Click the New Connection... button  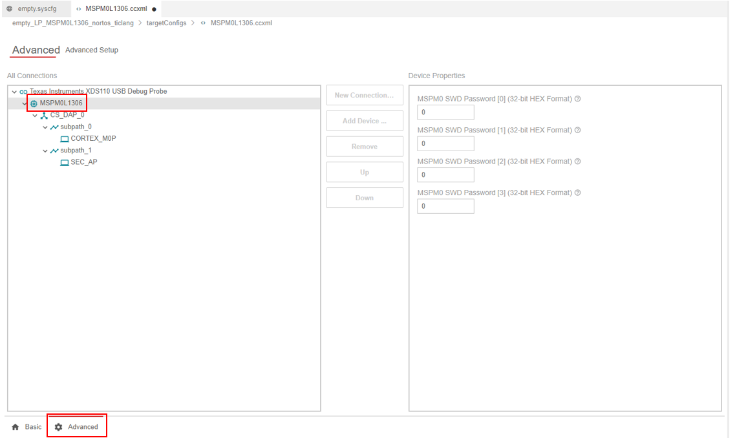click(x=364, y=95)
